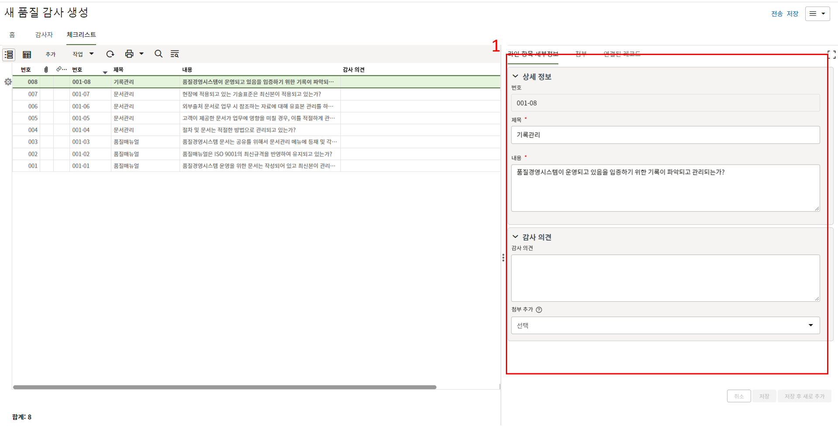Screen dimensions: 838x428
Task: Click the 전송 link at top right
Action: 776,14
